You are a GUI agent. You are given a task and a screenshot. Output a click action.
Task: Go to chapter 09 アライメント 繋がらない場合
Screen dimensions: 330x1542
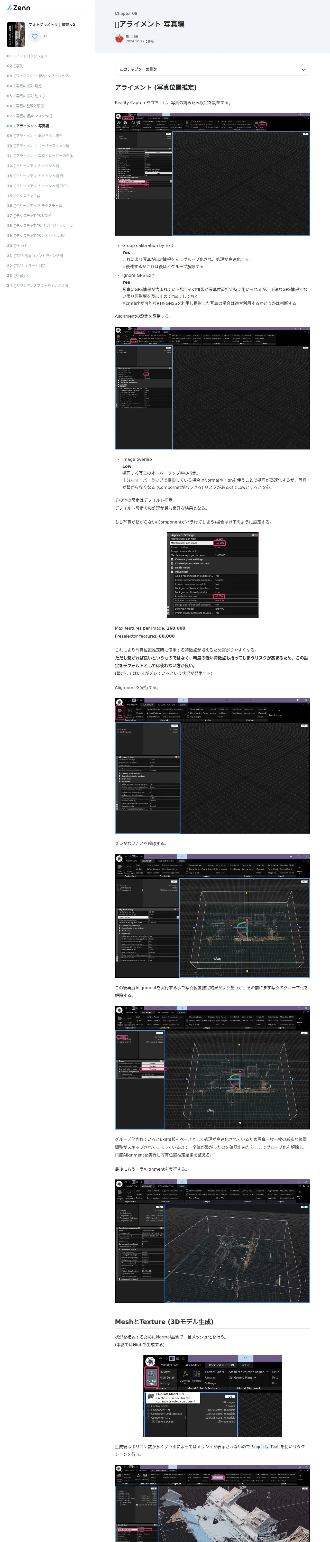pos(35,136)
